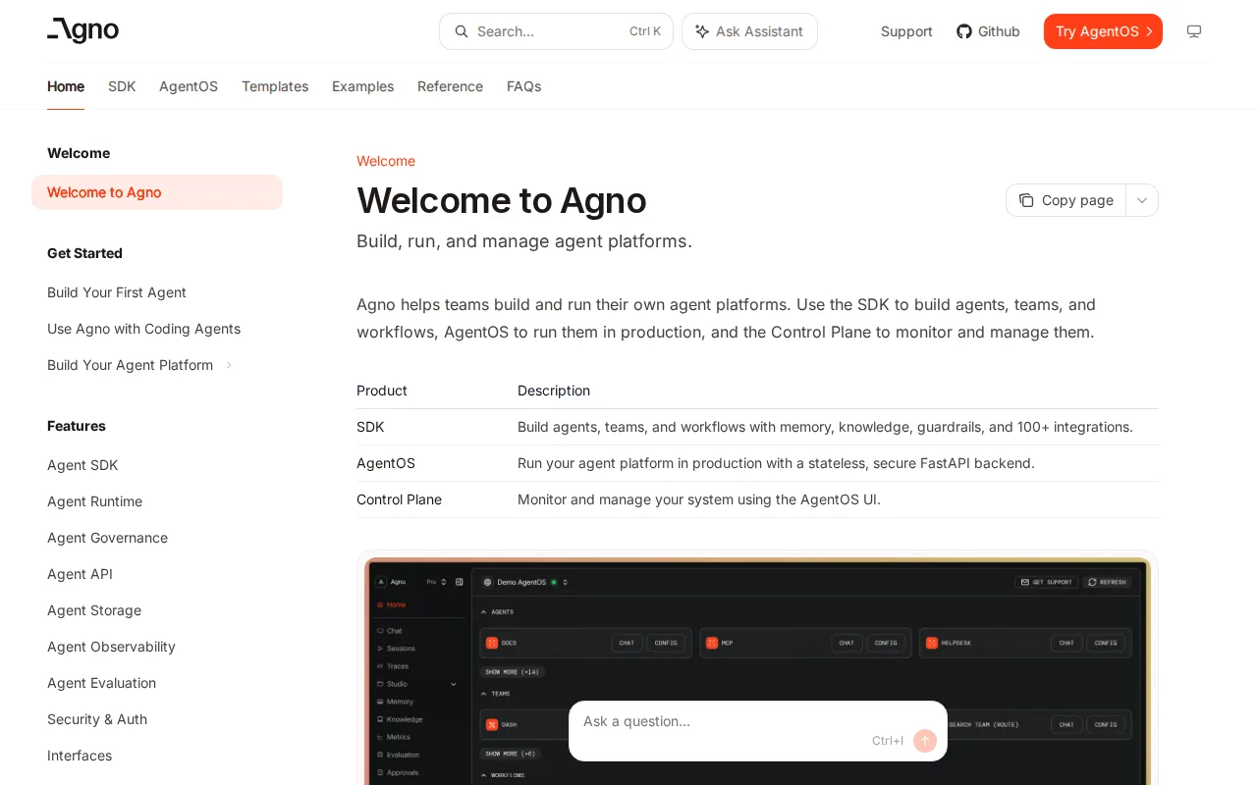Click the Support link in the header
Screen dimensions: 1257x785
click(906, 31)
